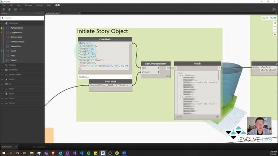Screen dimensions: 278x156
Task: Select RemoveKeys node in library
Action: [x=16, y=37]
